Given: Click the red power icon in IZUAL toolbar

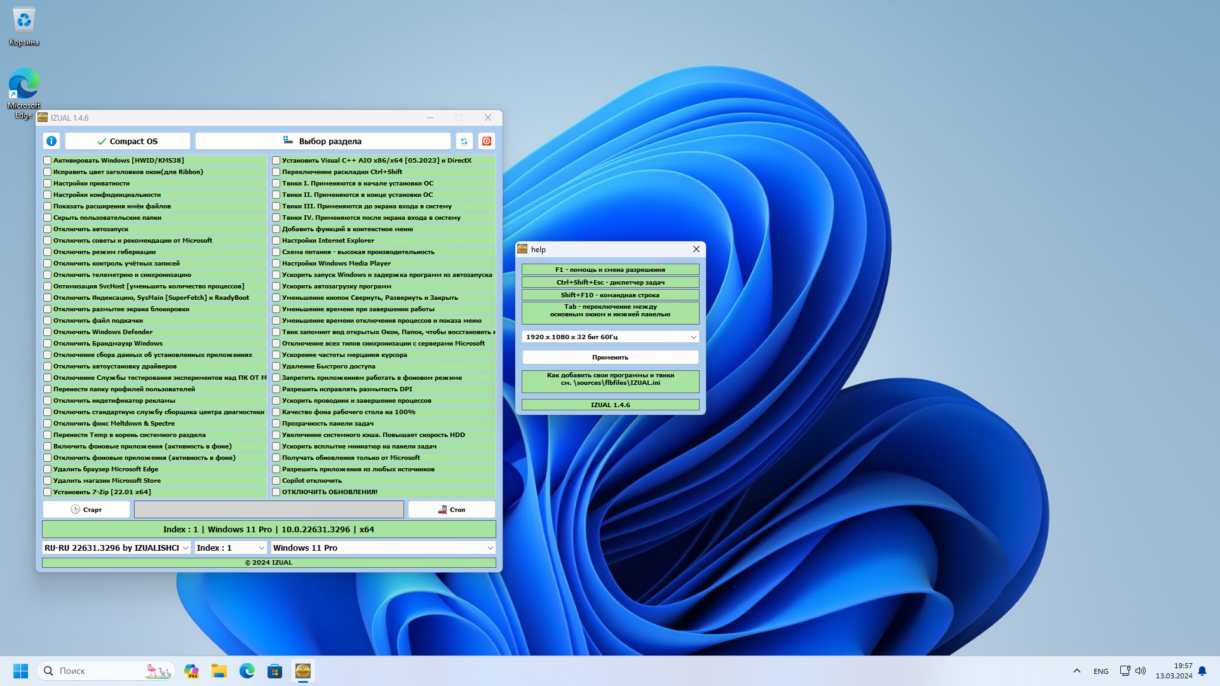Looking at the screenshot, I should point(487,141).
